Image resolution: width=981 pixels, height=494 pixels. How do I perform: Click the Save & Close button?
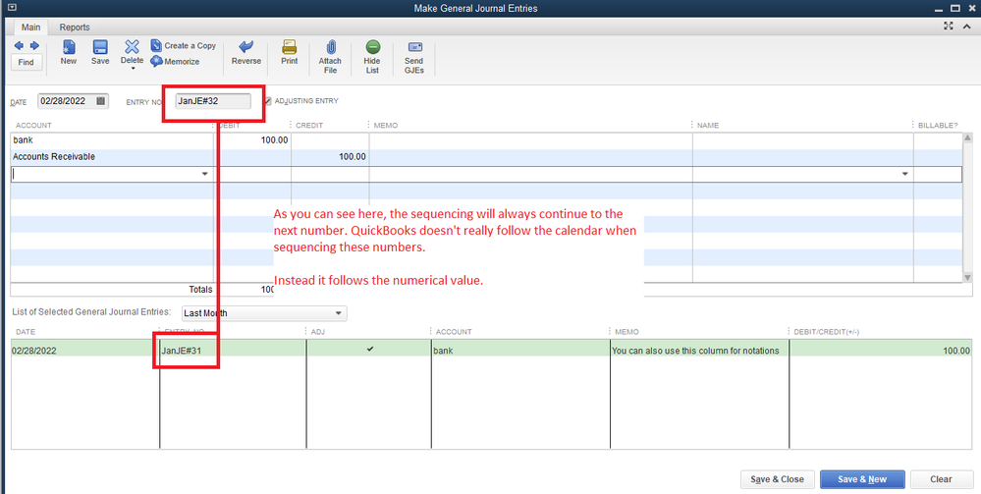pyautogui.click(x=777, y=479)
